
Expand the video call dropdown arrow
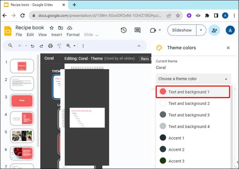pyautogui.click(x=160, y=30)
